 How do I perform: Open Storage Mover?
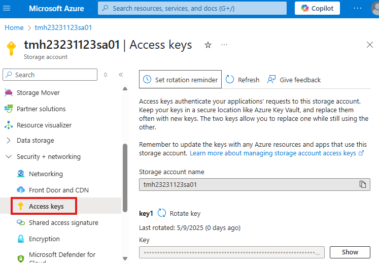(x=38, y=93)
